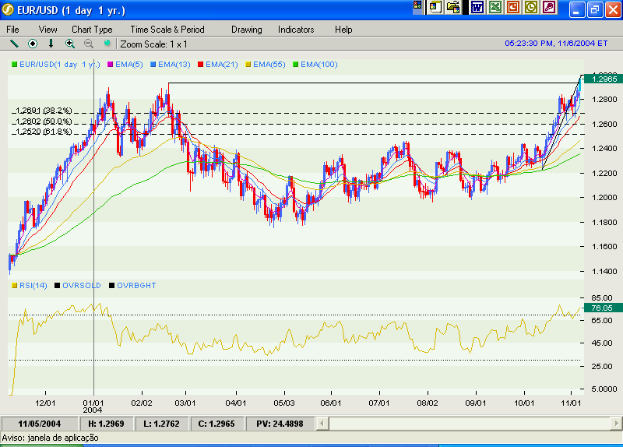
Task: Launch Excel from the Office shortcut bar
Action: (x=495, y=8)
